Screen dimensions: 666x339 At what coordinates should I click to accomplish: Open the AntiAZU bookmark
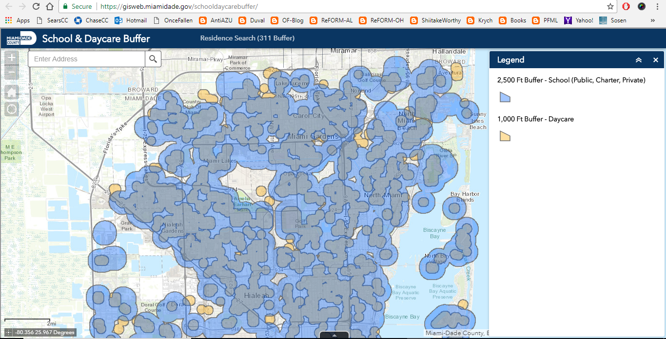(x=215, y=20)
